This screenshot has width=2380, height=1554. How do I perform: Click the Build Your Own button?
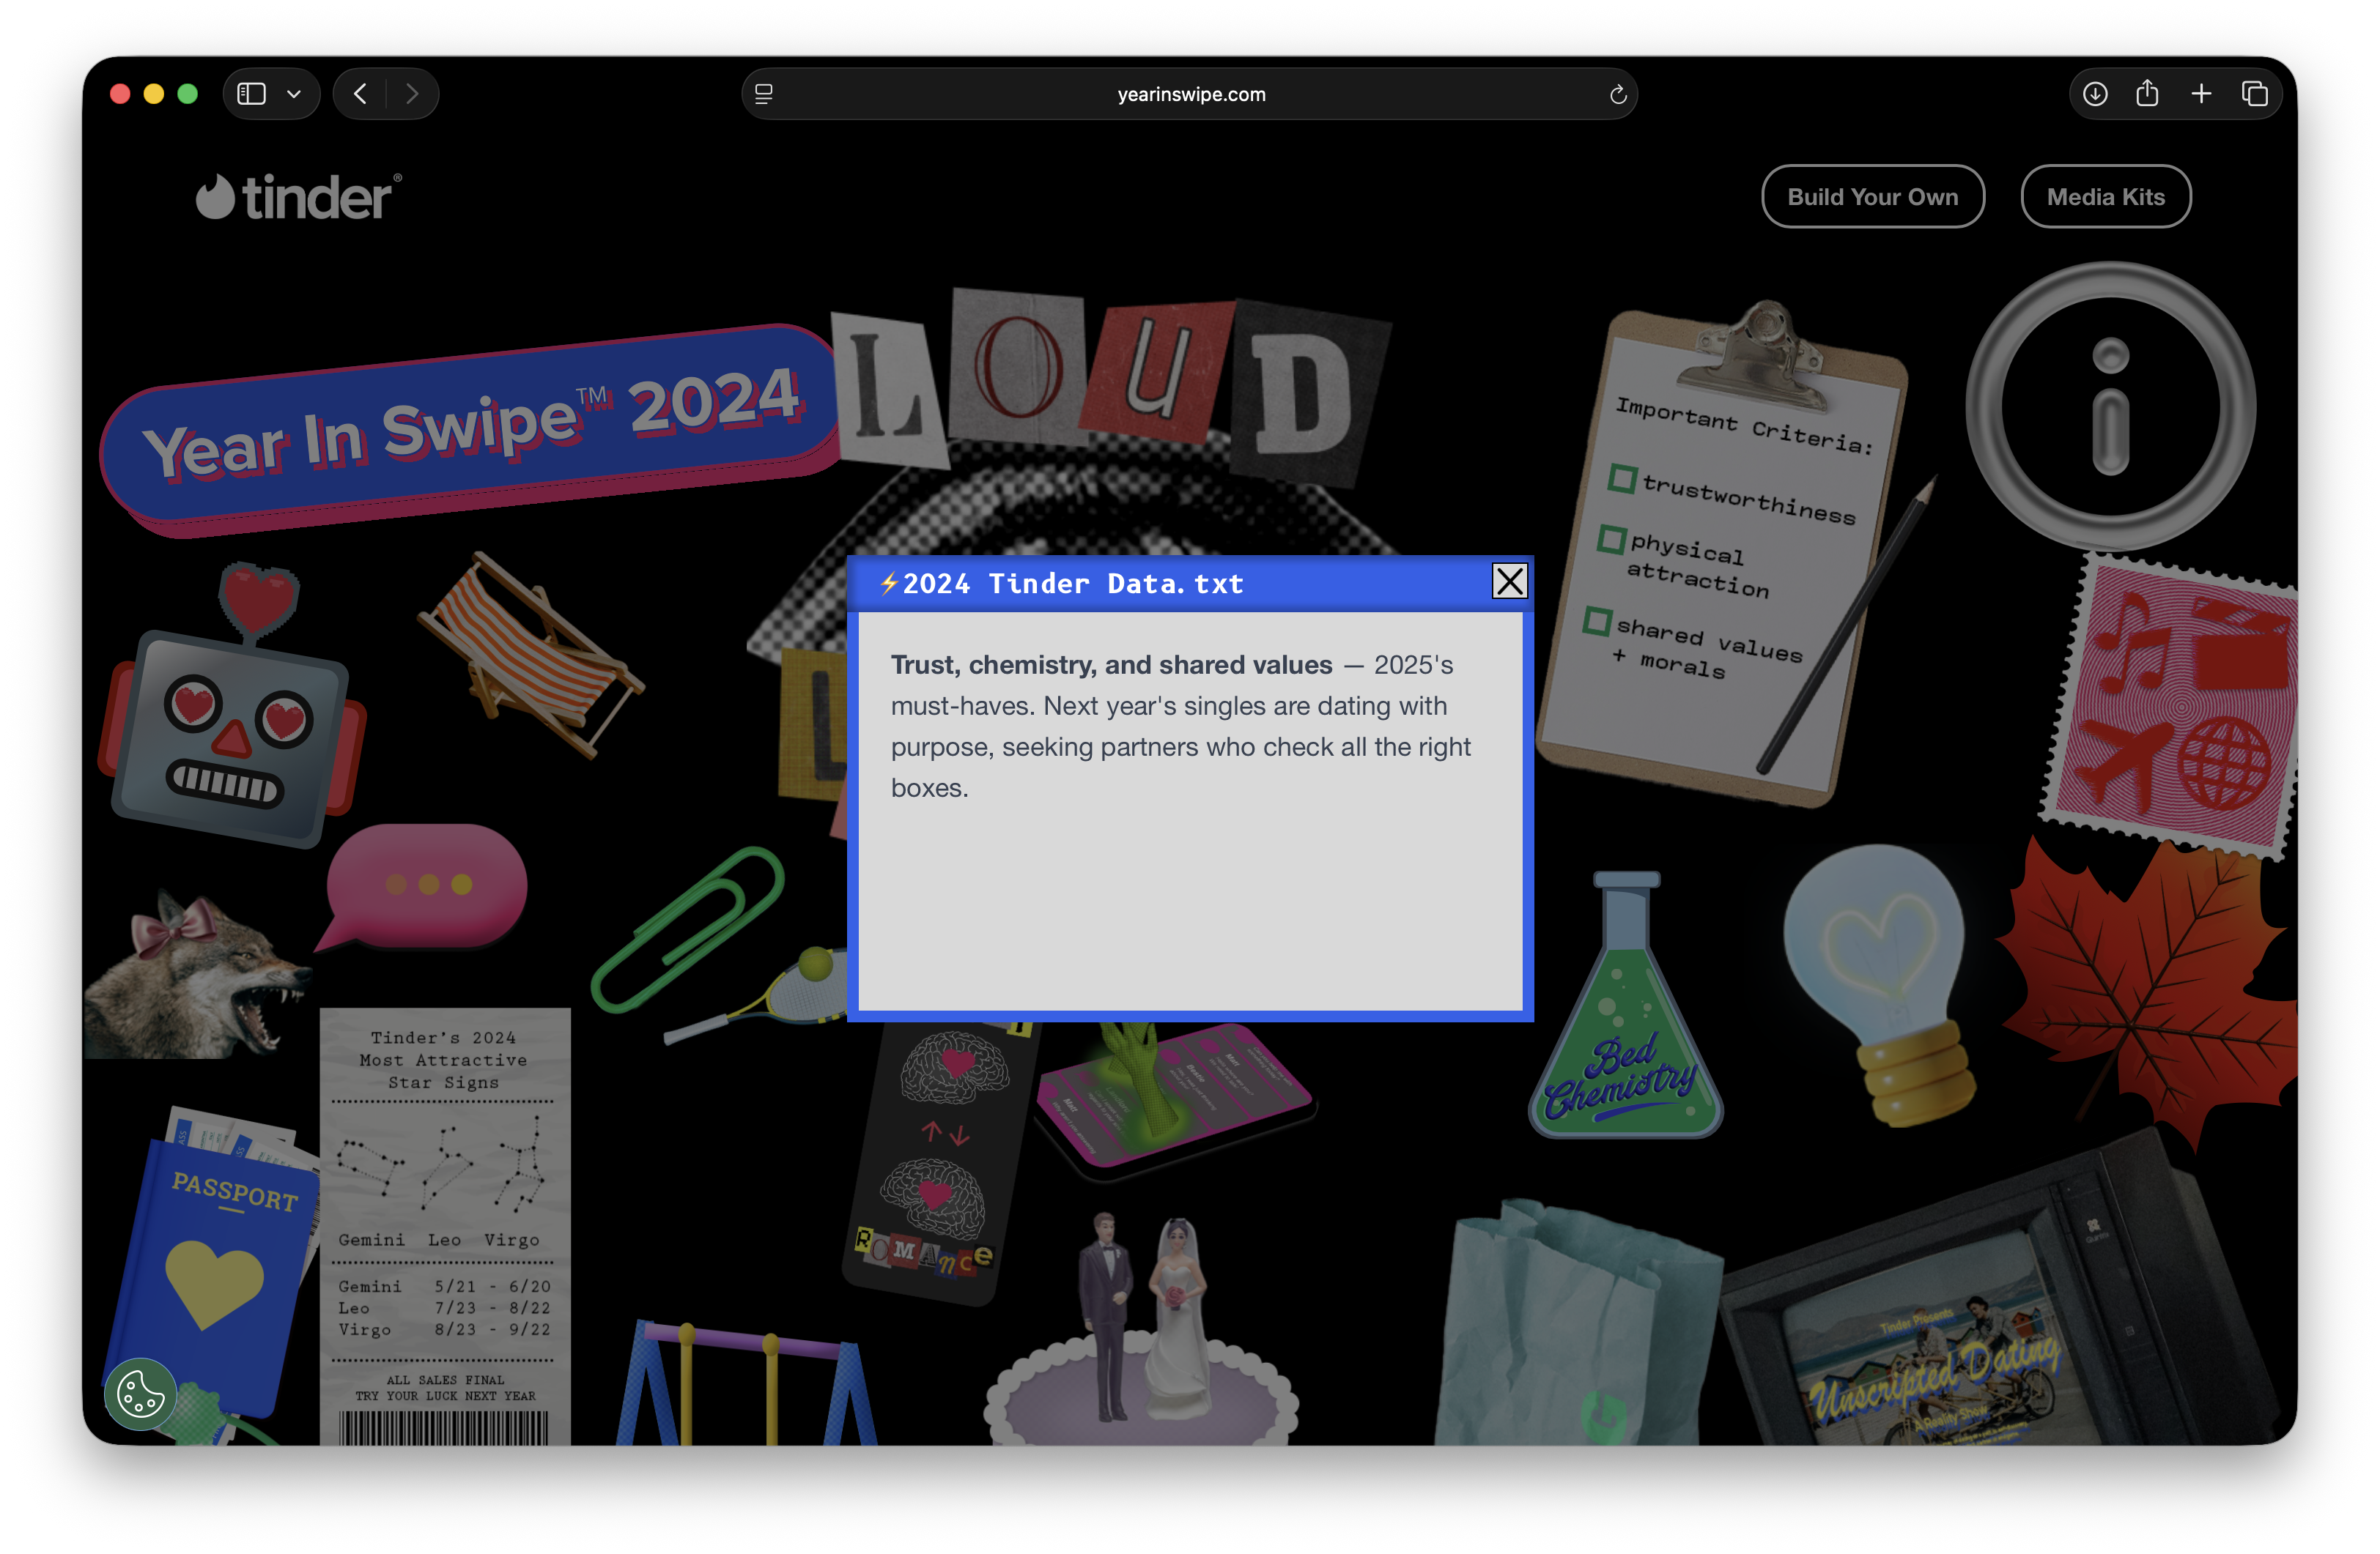1872,197
